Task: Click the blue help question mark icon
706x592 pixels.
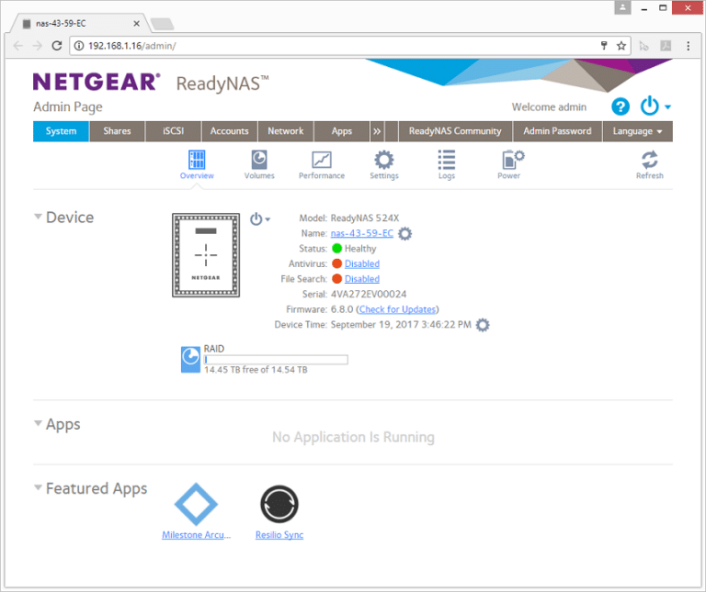Action: 620,107
